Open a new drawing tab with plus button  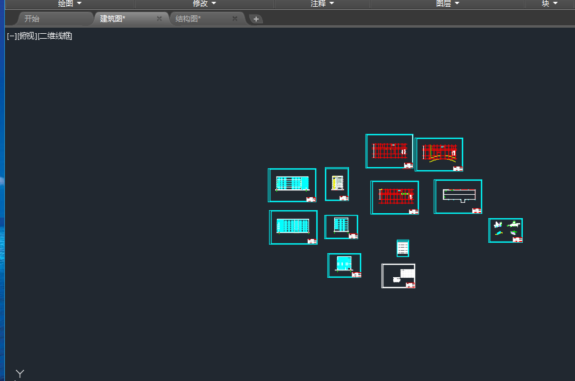[256, 19]
